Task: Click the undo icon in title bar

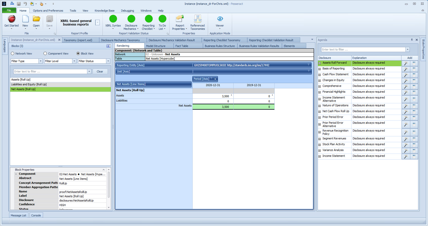Action: (25, 4)
